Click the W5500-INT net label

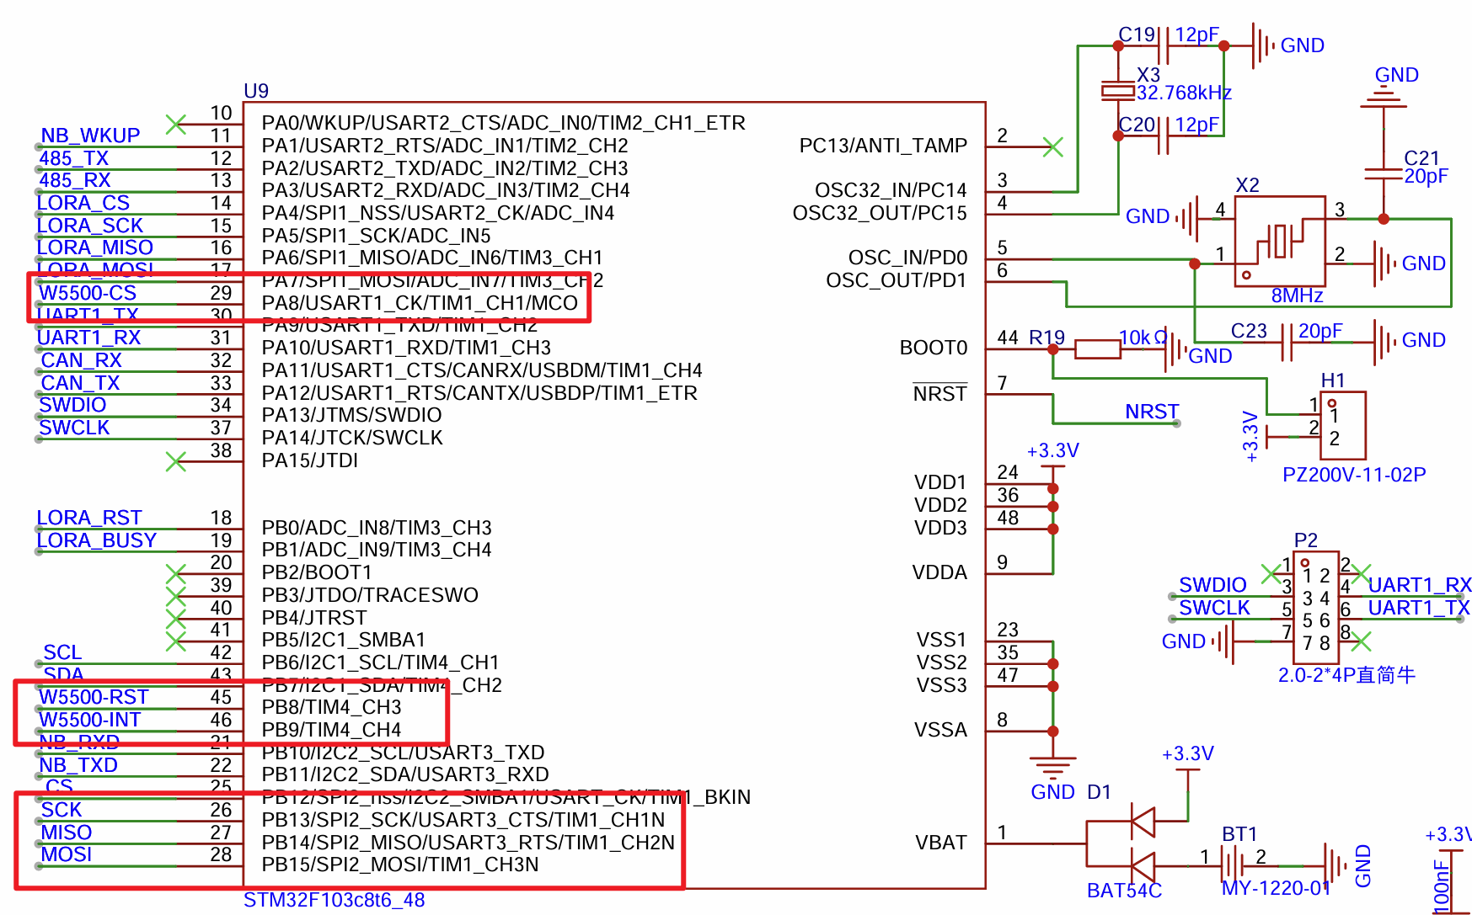(x=90, y=720)
